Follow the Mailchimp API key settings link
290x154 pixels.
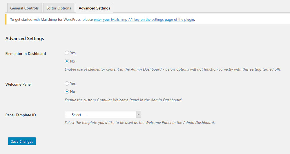(144, 19)
